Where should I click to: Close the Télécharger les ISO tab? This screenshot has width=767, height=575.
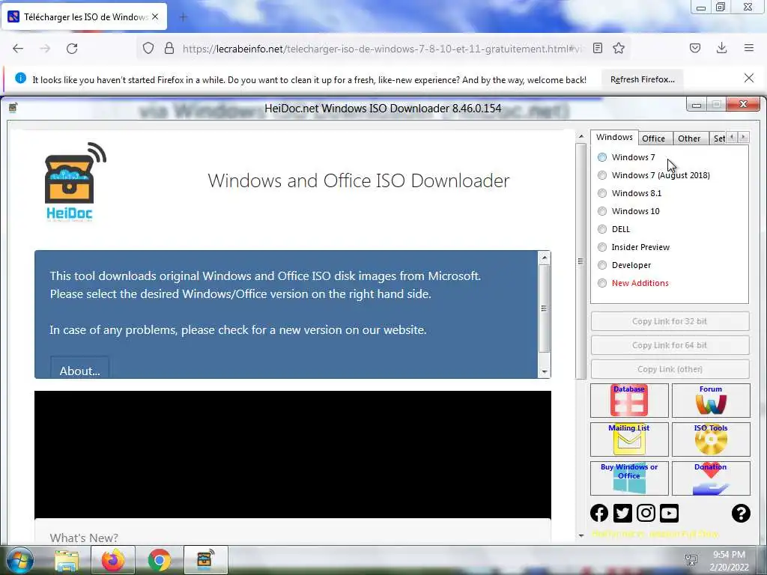pos(155,16)
